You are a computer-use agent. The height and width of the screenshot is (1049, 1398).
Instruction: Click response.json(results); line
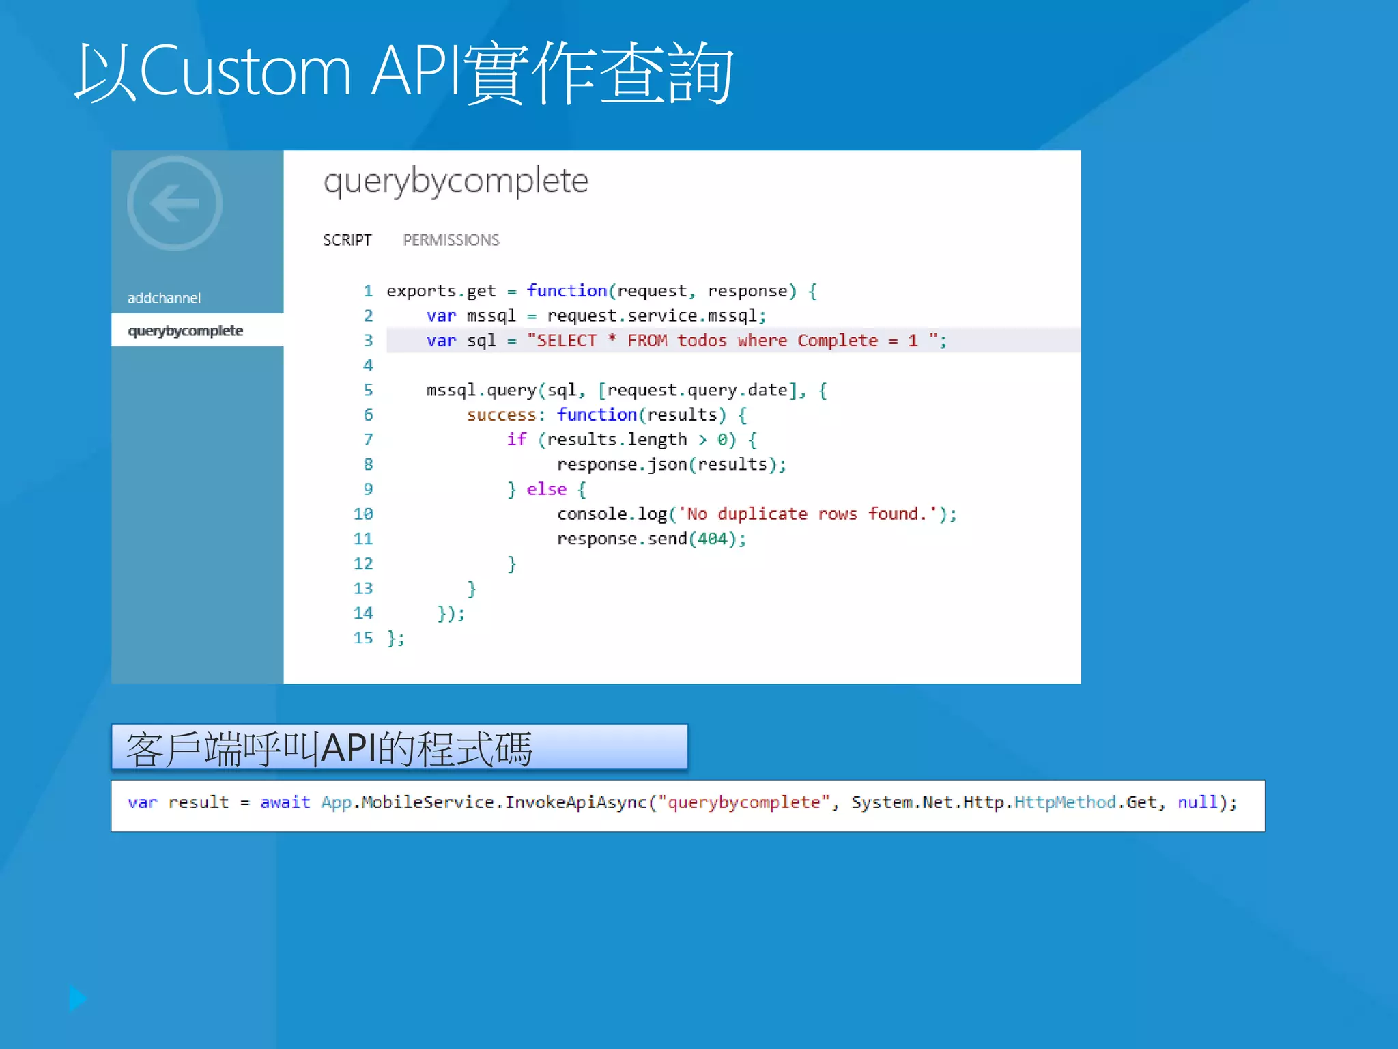(672, 464)
